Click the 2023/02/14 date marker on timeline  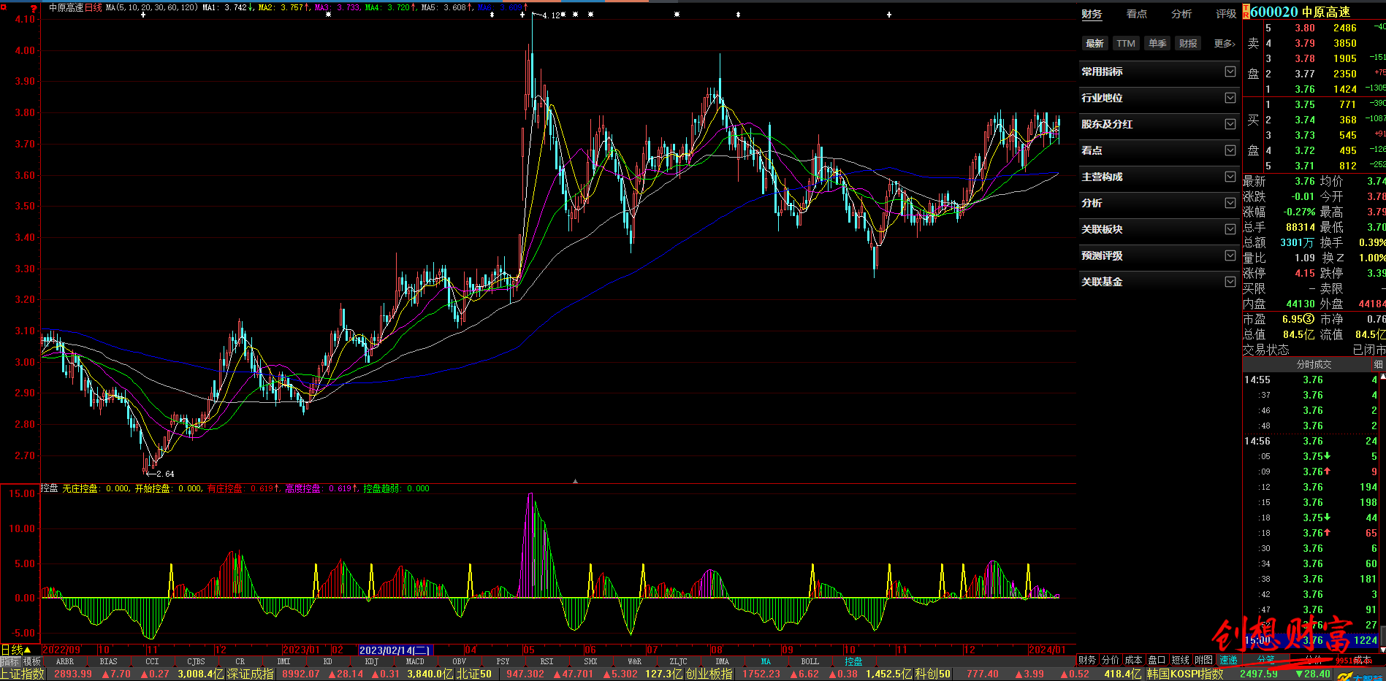click(395, 650)
